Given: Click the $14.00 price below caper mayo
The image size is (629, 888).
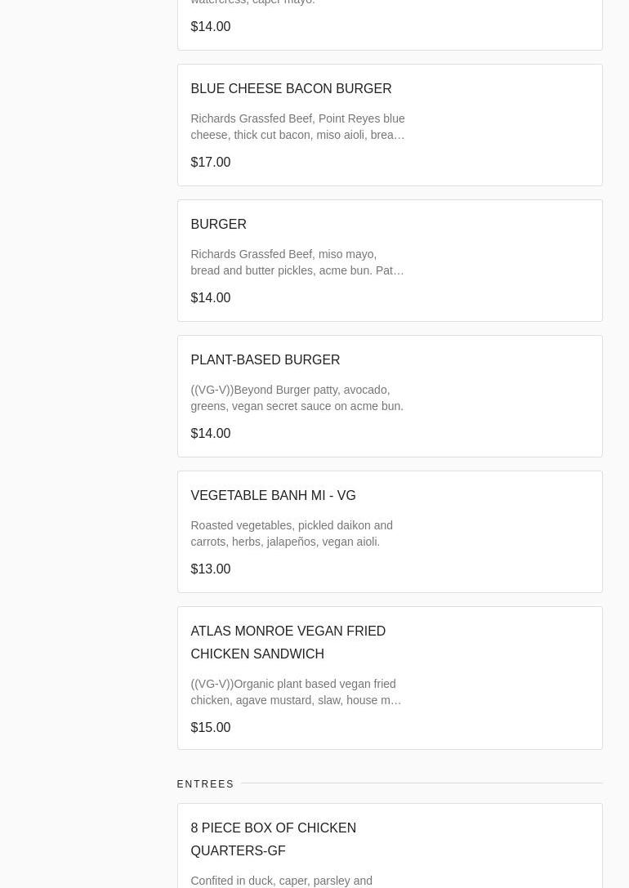Looking at the screenshot, I should pos(211,26).
